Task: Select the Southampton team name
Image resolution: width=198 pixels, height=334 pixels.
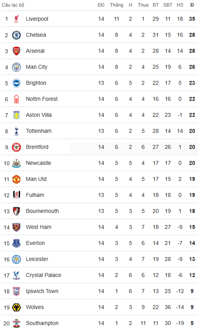Action: pyautogui.click(x=42, y=323)
